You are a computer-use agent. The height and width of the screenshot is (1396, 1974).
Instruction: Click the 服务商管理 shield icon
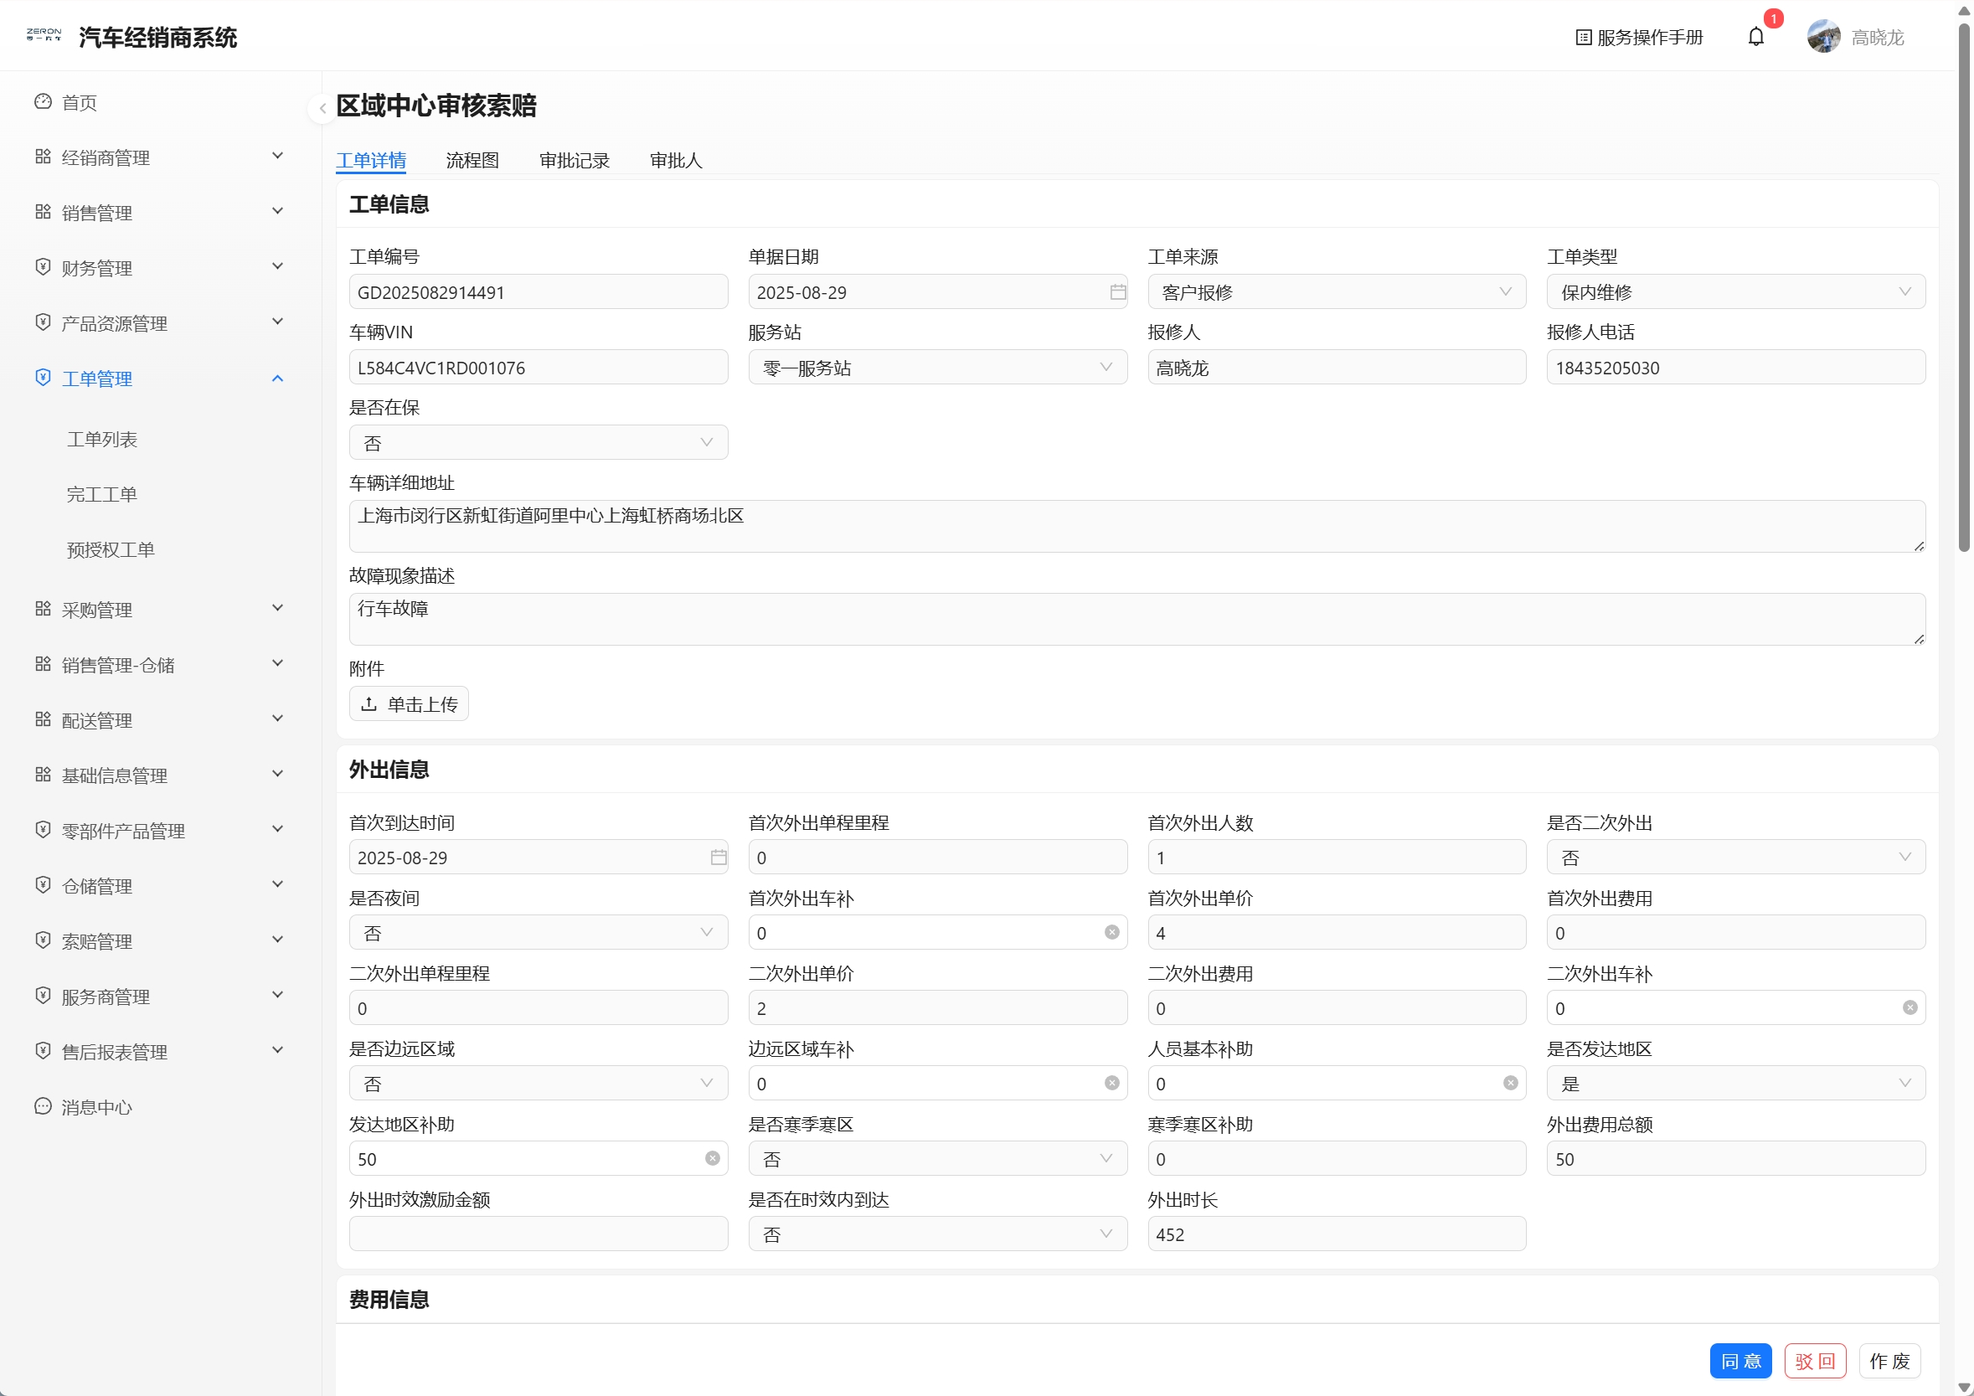click(x=43, y=996)
